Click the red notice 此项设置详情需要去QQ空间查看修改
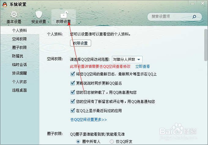Viewport: 208px width, 145px height. (100, 66)
